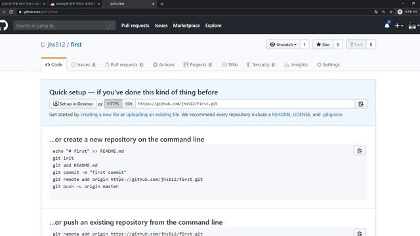Open the jhs512 owner link
Screen dimensions: 420x236
(56, 45)
